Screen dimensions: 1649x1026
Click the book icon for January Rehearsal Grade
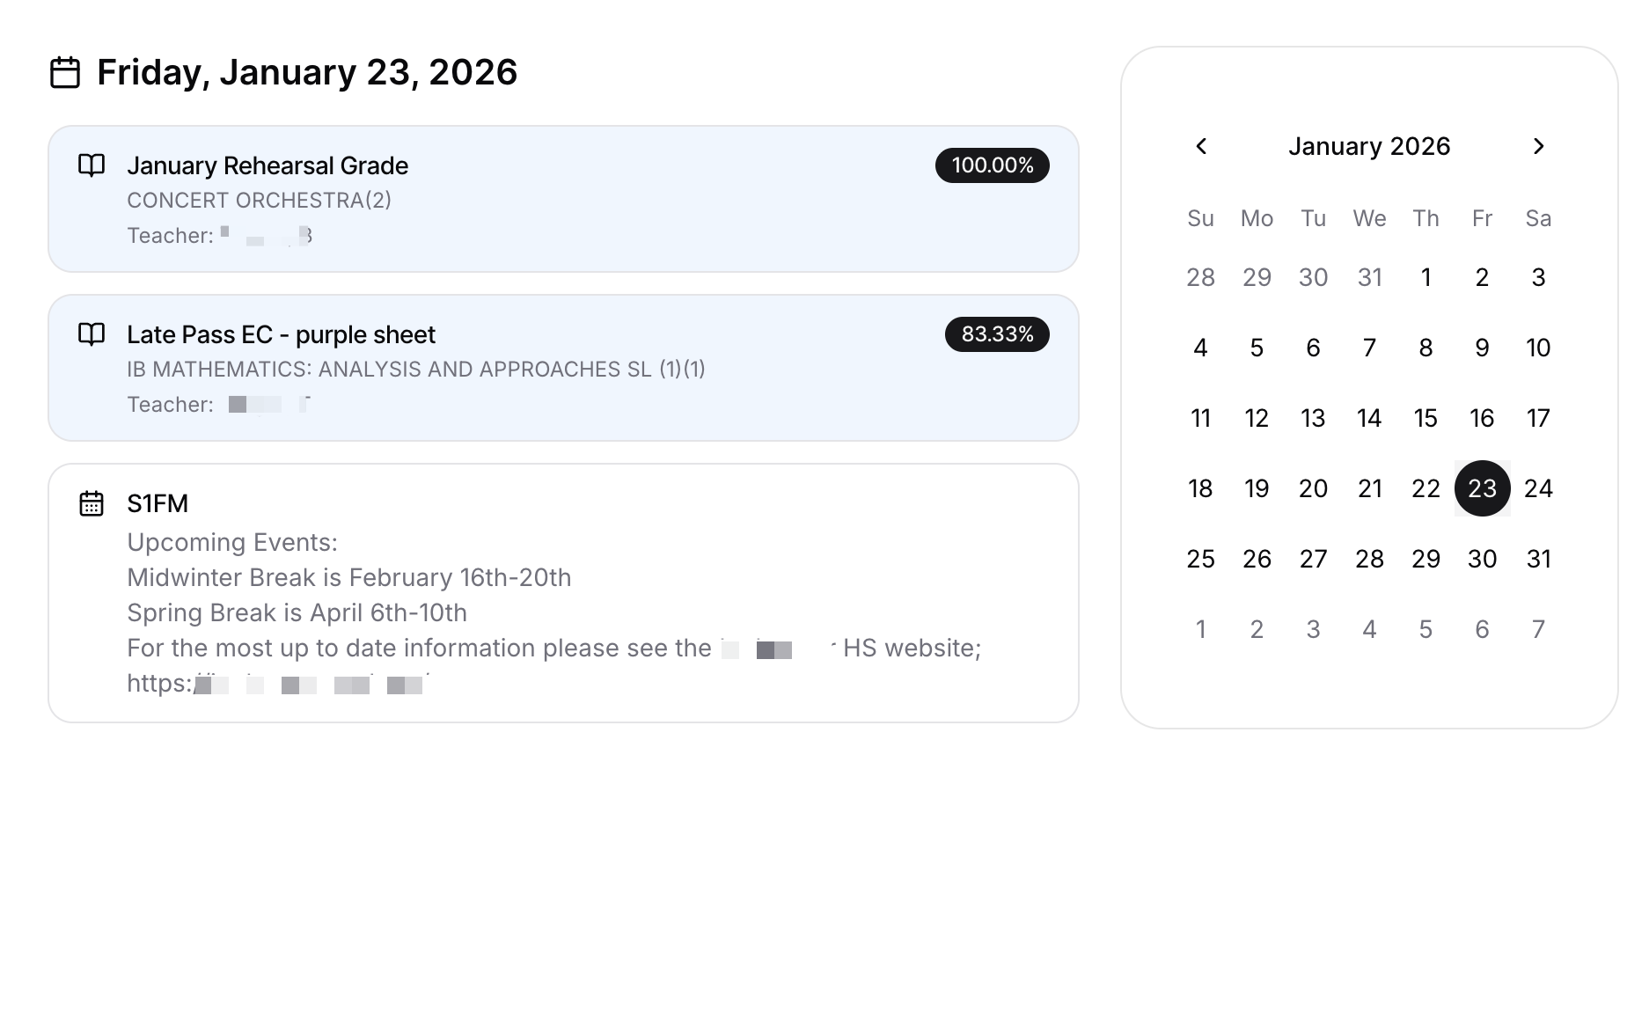[92, 165]
